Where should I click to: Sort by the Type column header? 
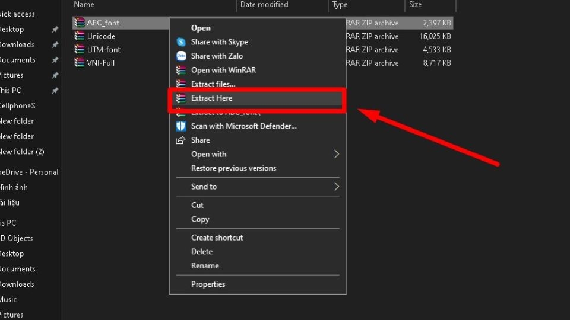click(340, 5)
